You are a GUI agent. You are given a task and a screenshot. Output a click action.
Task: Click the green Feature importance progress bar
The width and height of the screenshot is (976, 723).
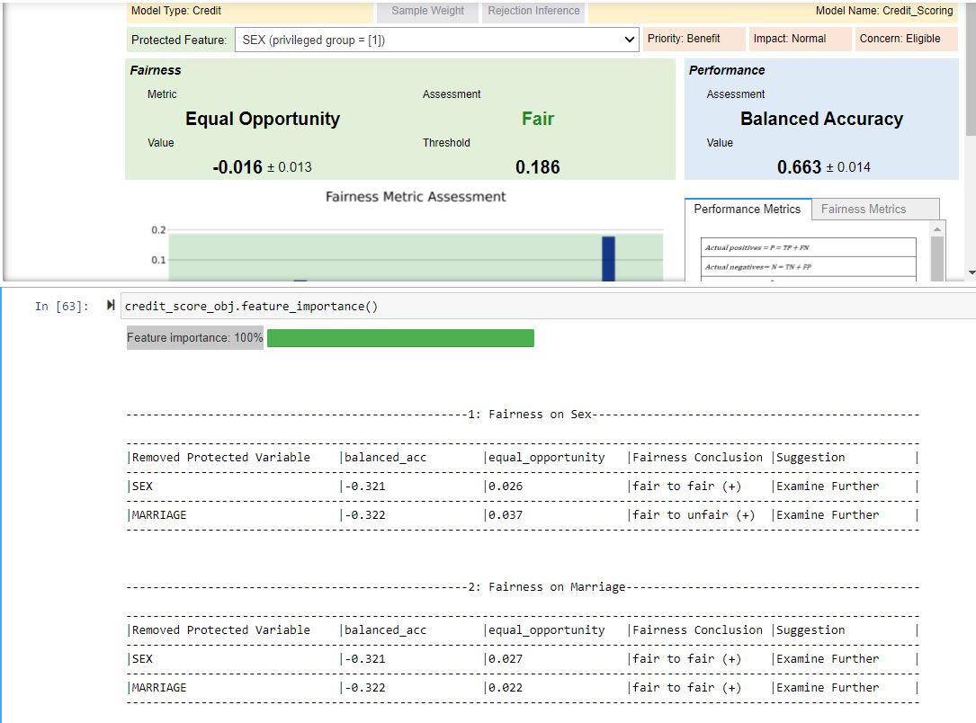pyautogui.click(x=400, y=338)
